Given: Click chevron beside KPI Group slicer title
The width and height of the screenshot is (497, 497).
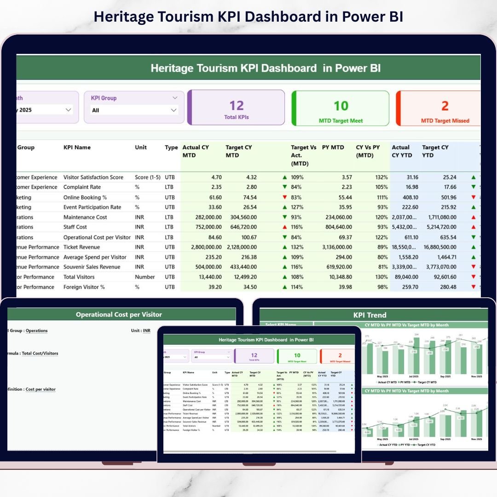Looking at the screenshot, I should [175, 98].
